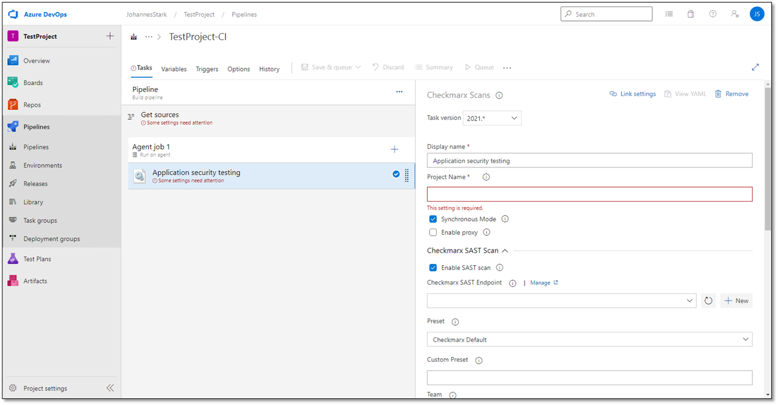This screenshot has height=405, width=778.
Task: Add a task to Agent job 1
Action: pyautogui.click(x=395, y=149)
